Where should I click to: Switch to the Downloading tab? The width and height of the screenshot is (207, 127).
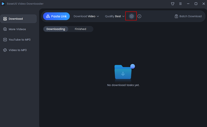coord(56,29)
